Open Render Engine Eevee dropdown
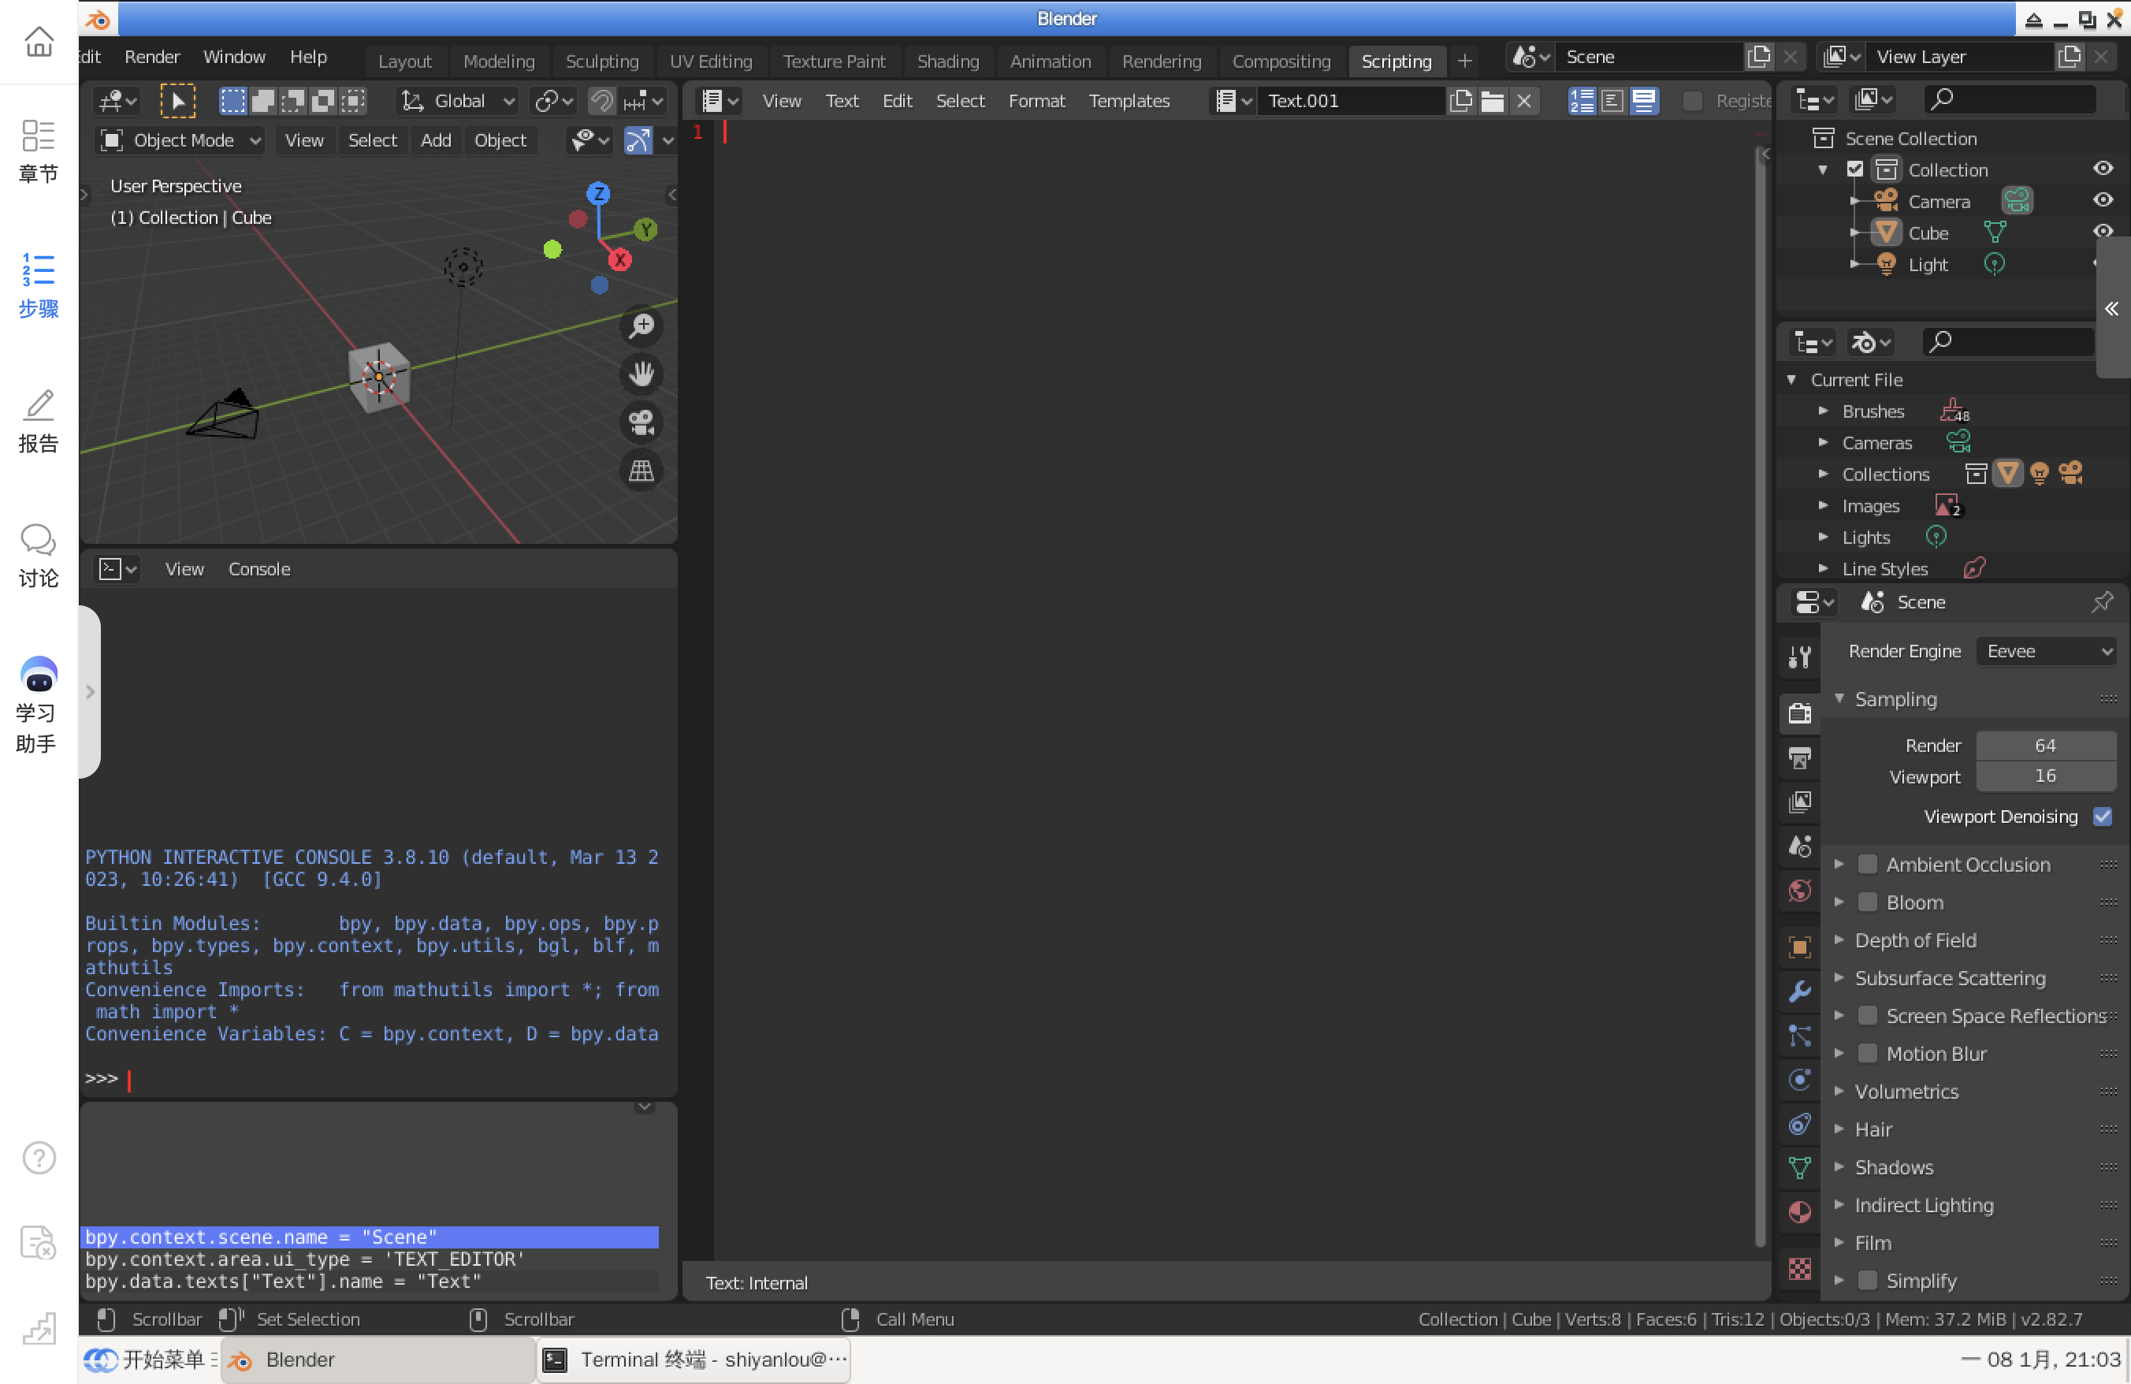Viewport: 2131px width, 1384px height. (x=2047, y=651)
